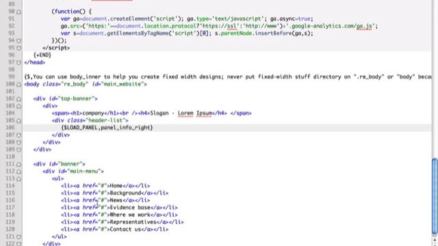Click the scrollbar down arrow
Viewport: 438px width, 246px height.
[x=435, y=245]
